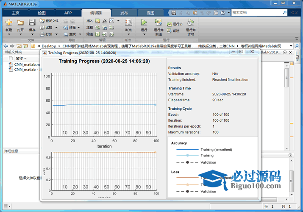Click the Training (smoothed) accuracy legend line
The width and height of the screenshot is (303, 212).
[187, 149]
